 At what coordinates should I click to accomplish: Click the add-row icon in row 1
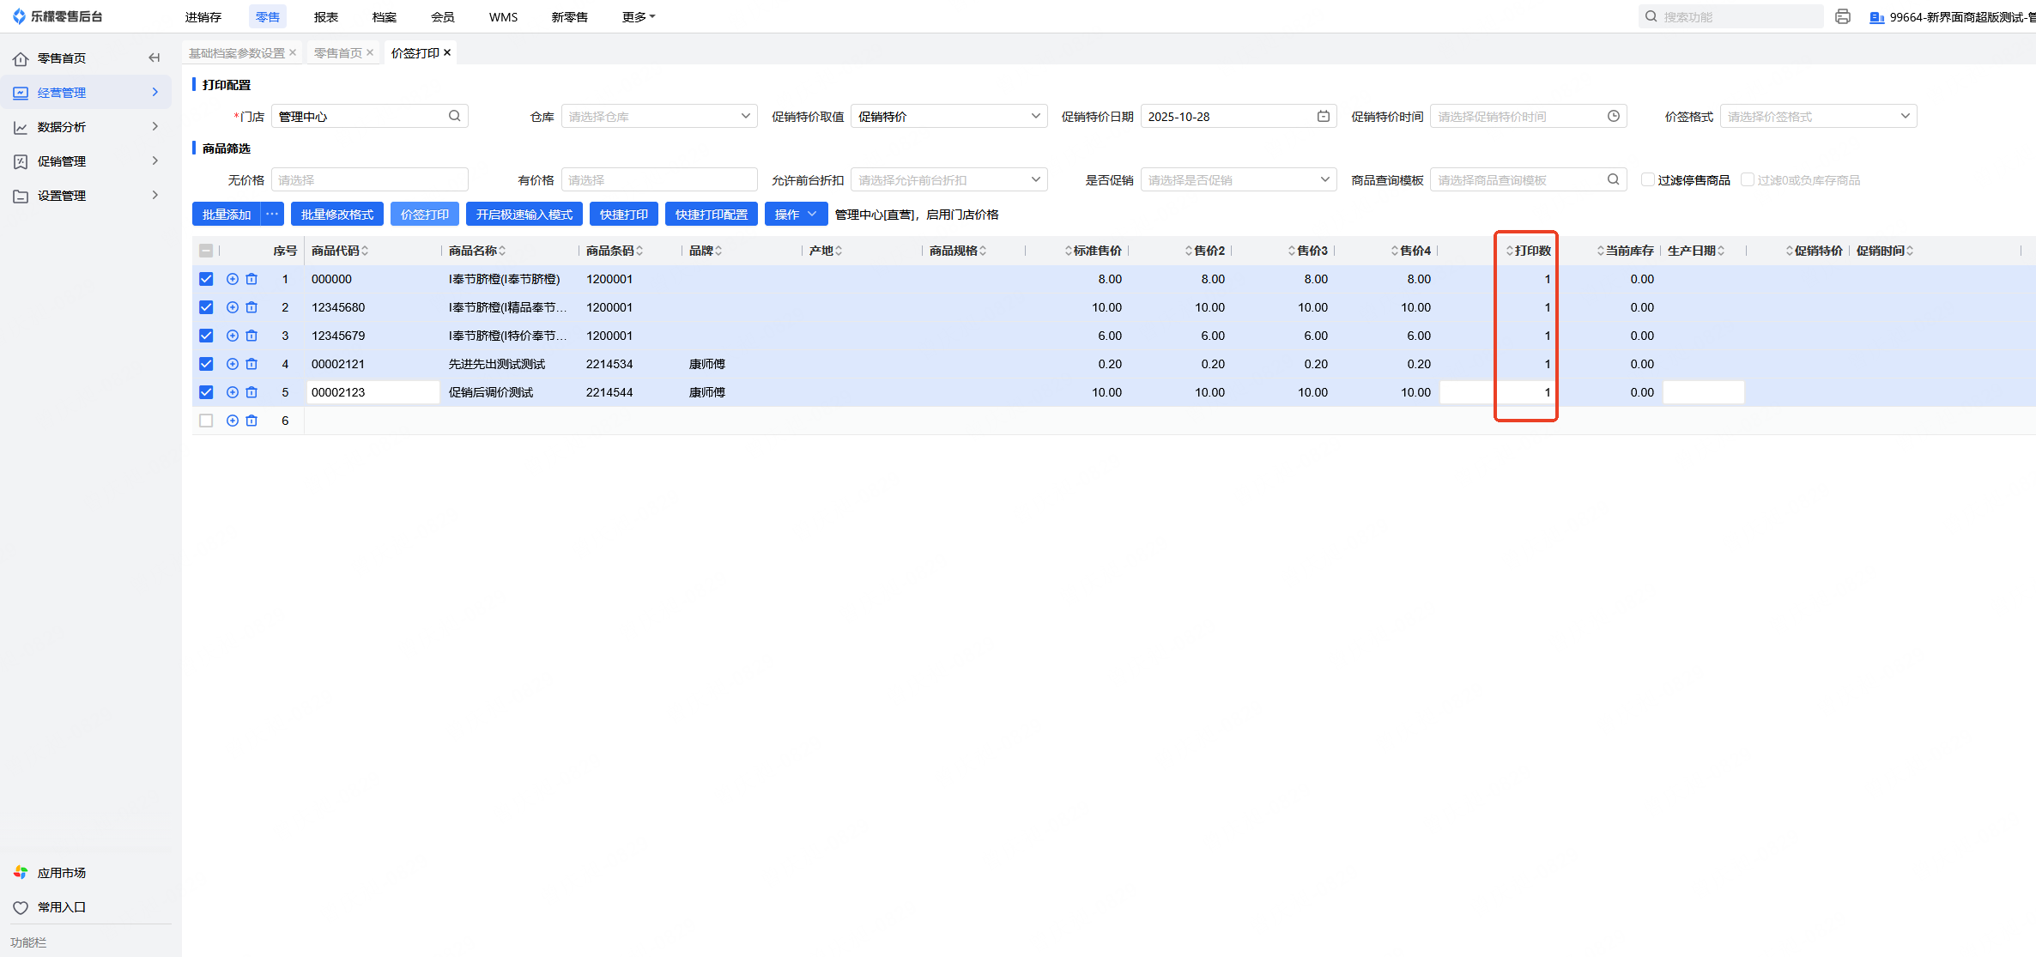coord(232,279)
